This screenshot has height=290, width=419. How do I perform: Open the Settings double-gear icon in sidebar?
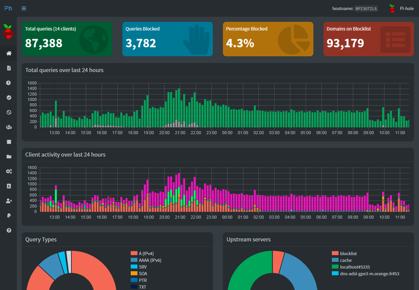pos(9,171)
